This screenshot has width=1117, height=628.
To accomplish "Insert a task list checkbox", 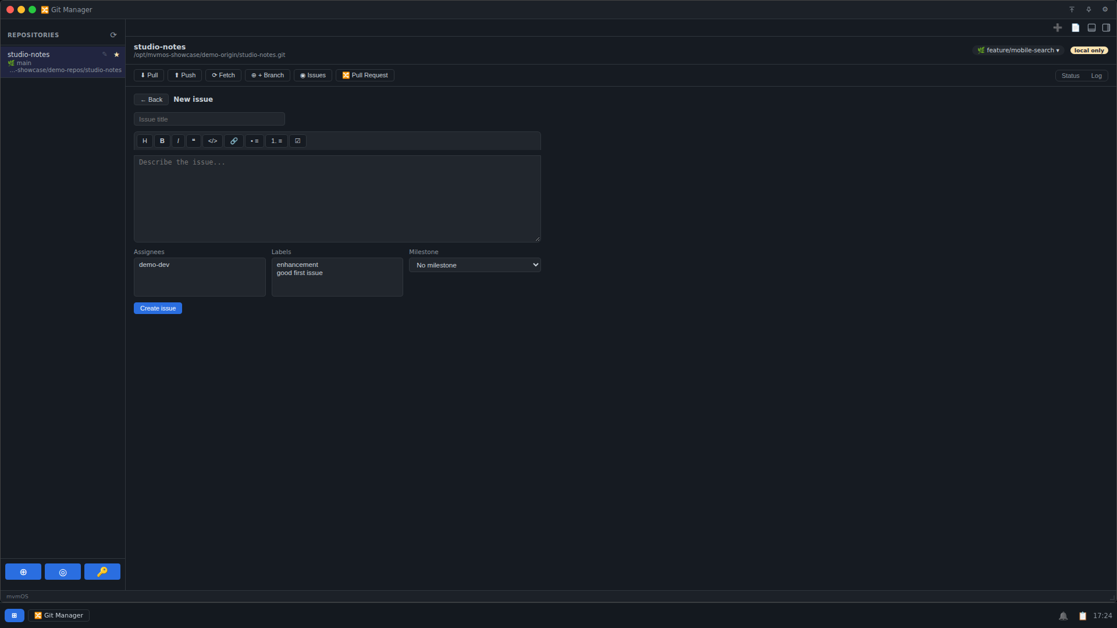I will click(x=298, y=141).
